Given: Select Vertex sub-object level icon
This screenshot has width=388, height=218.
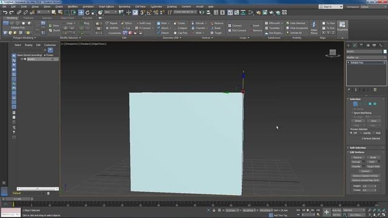Looking at the screenshot, I should click(355, 104).
